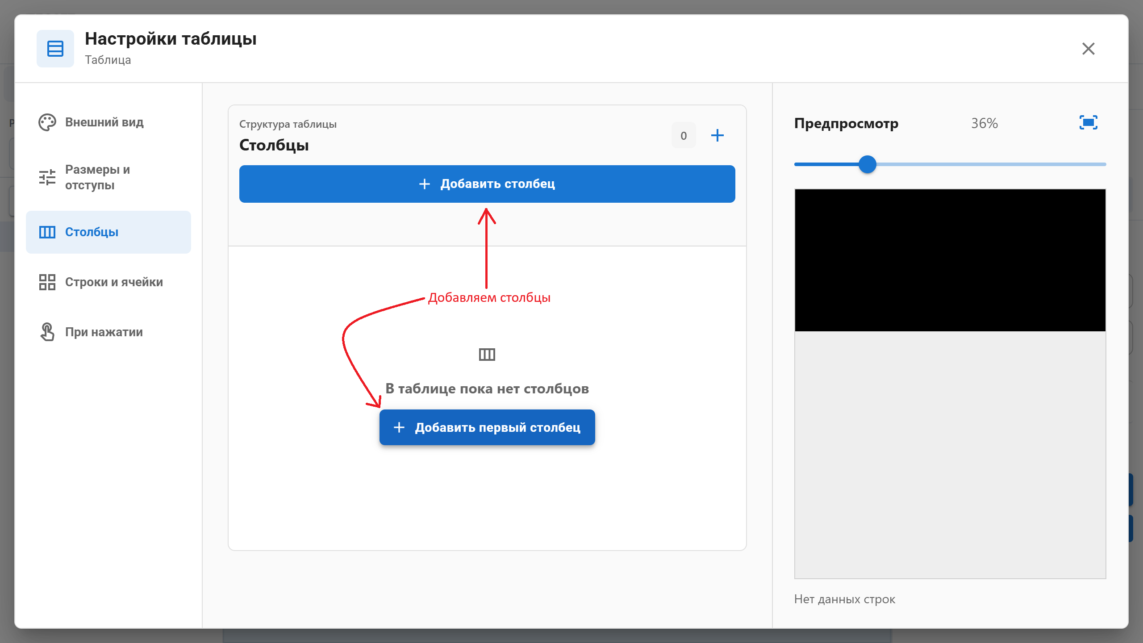Open the Внешний вид section
Viewport: 1143px width, 643px height.
pyautogui.click(x=108, y=122)
